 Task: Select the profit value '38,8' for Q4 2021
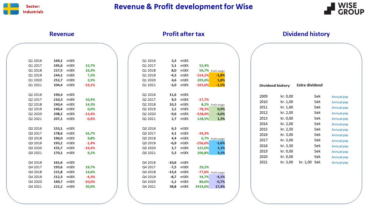173,187
